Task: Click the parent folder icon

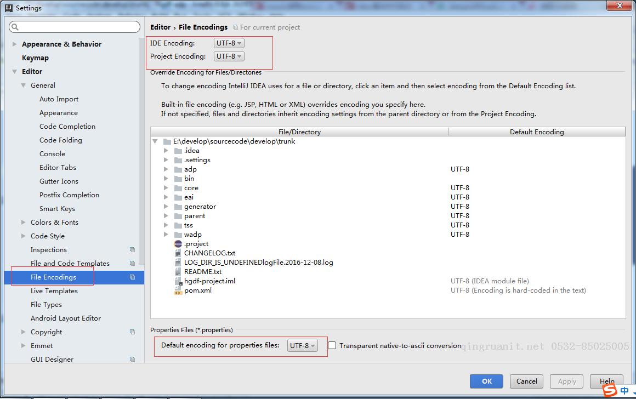Action: click(x=178, y=216)
